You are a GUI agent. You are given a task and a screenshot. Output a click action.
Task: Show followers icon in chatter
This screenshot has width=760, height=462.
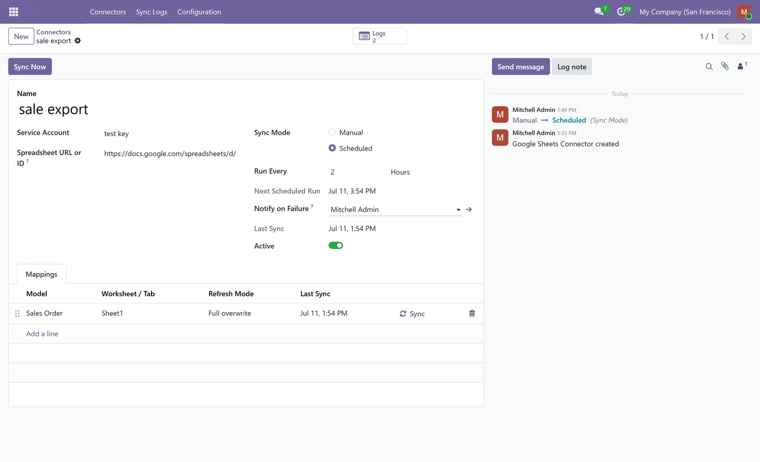click(x=742, y=66)
